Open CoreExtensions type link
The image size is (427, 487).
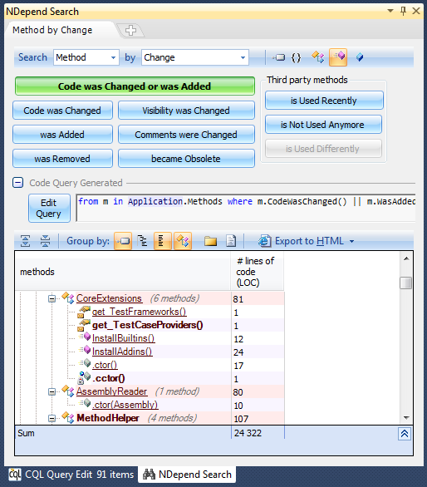point(109,298)
